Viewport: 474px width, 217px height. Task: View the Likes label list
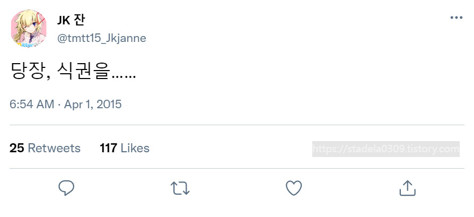135,148
